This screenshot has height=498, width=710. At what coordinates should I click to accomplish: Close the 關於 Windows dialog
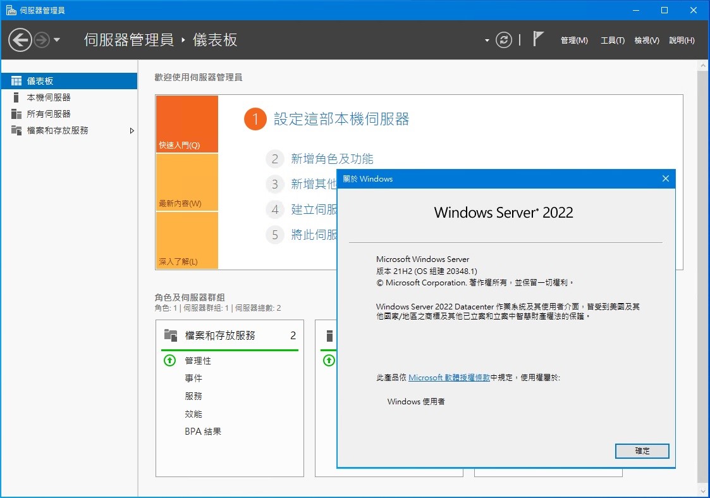coord(666,178)
